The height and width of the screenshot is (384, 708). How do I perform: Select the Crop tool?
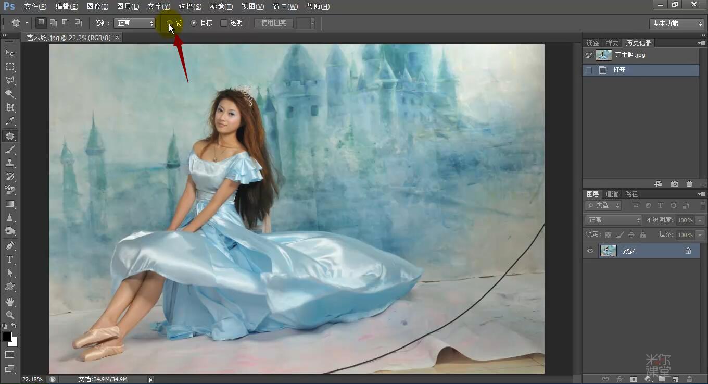[10, 108]
